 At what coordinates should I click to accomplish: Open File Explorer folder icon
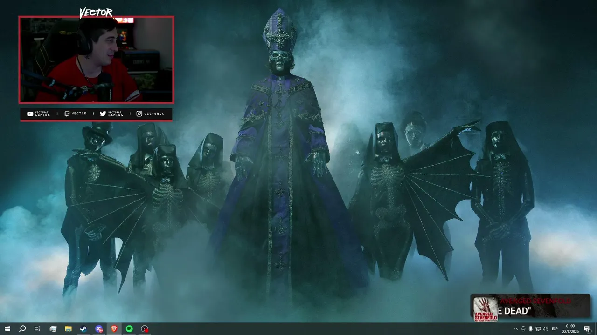pos(68,329)
